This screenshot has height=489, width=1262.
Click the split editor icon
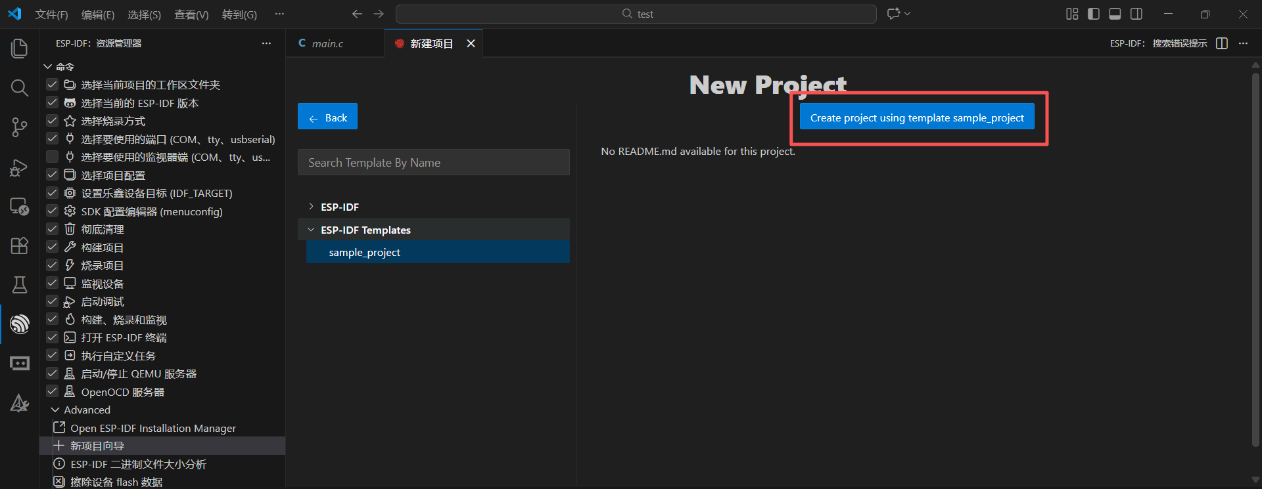tap(1222, 43)
